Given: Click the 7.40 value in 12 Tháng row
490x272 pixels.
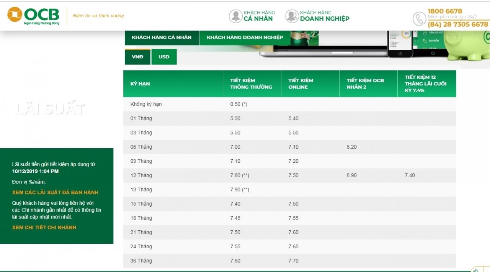Looking at the screenshot, I should click(x=410, y=175).
